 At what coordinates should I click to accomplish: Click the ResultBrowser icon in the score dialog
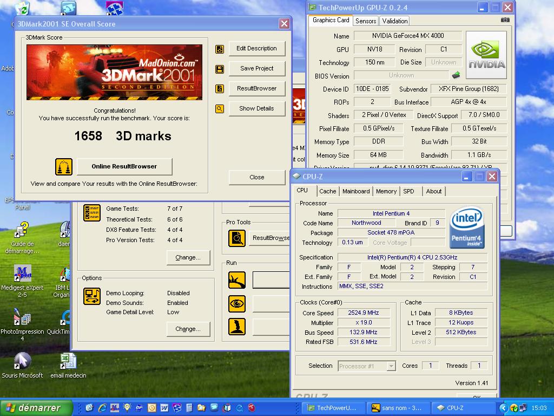pos(220,89)
